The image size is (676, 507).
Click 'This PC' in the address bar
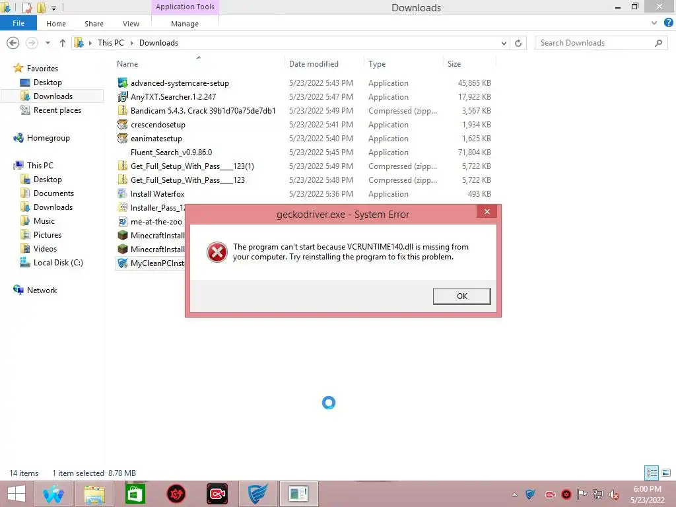(110, 43)
